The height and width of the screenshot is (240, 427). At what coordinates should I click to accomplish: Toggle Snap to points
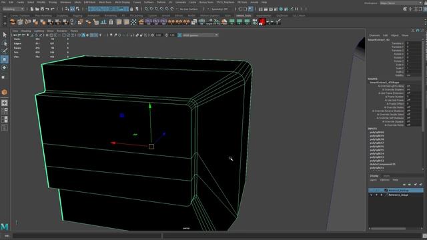click(157, 9)
